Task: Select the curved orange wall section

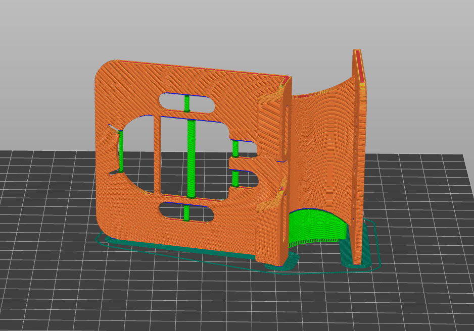Action: click(x=323, y=151)
